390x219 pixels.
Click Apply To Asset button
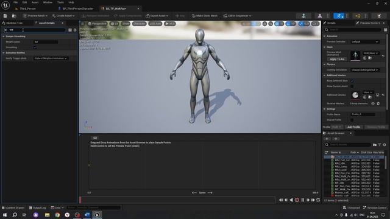point(337,59)
